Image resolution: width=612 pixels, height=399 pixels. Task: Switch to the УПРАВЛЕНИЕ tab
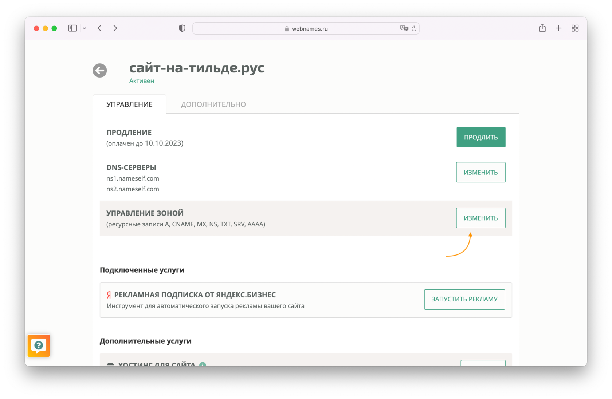pyautogui.click(x=129, y=104)
